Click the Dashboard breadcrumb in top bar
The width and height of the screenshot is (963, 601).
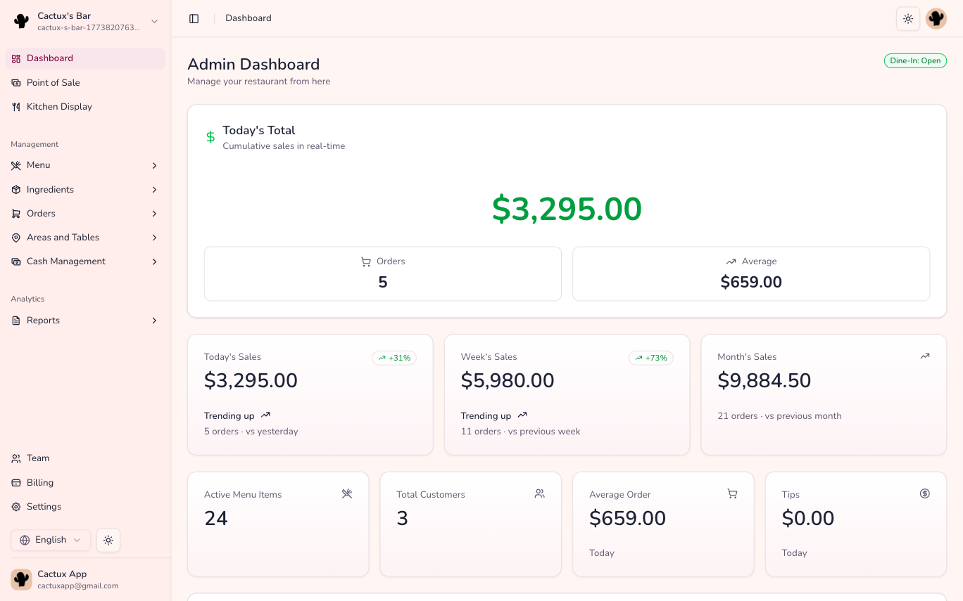[248, 18]
